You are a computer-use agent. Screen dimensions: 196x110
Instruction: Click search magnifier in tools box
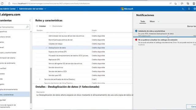click(27, 27)
